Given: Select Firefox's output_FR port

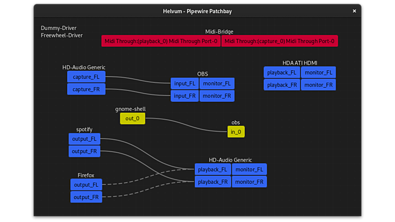Looking at the screenshot, I should (x=86, y=197).
